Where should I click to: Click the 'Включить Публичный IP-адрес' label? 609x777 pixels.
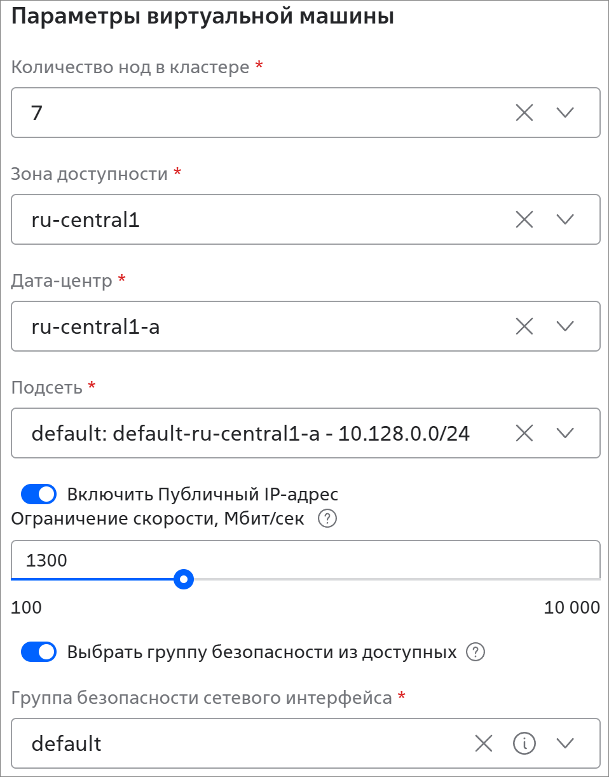pyautogui.click(x=202, y=494)
